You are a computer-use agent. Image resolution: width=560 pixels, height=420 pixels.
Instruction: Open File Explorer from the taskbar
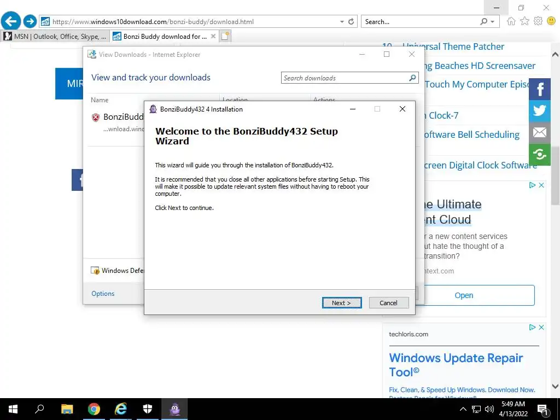67,409
